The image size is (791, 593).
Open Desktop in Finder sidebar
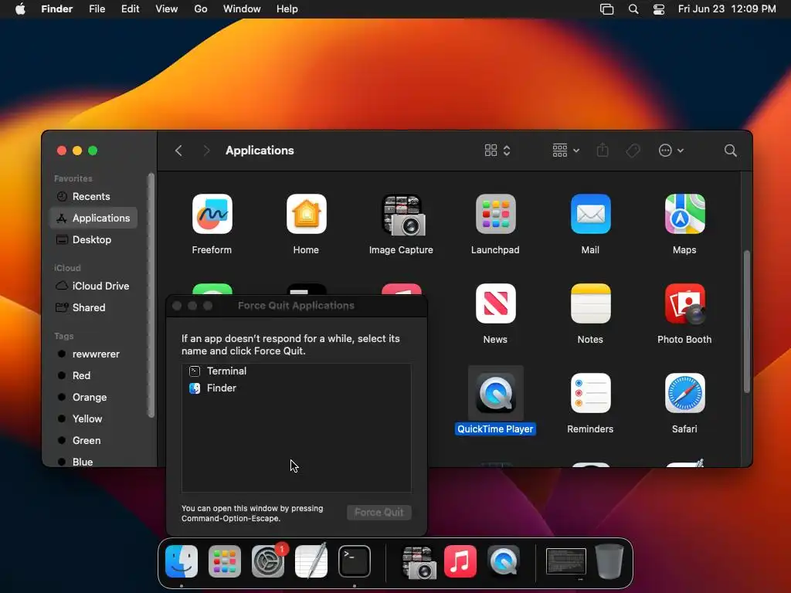(x=93, y=239)
